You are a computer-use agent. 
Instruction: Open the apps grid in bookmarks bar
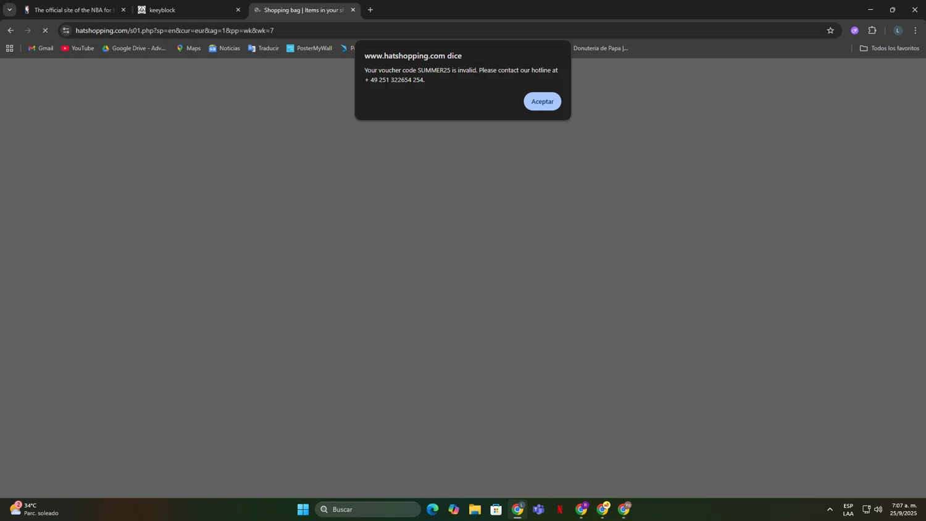(9, 48)
